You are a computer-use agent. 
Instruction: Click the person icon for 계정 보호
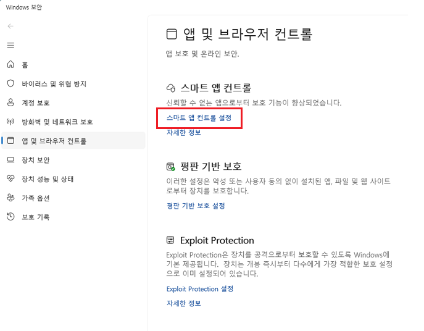pyautogui.click(x=10, y=103)
